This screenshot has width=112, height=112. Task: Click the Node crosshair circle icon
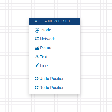(x=37, y=30)
